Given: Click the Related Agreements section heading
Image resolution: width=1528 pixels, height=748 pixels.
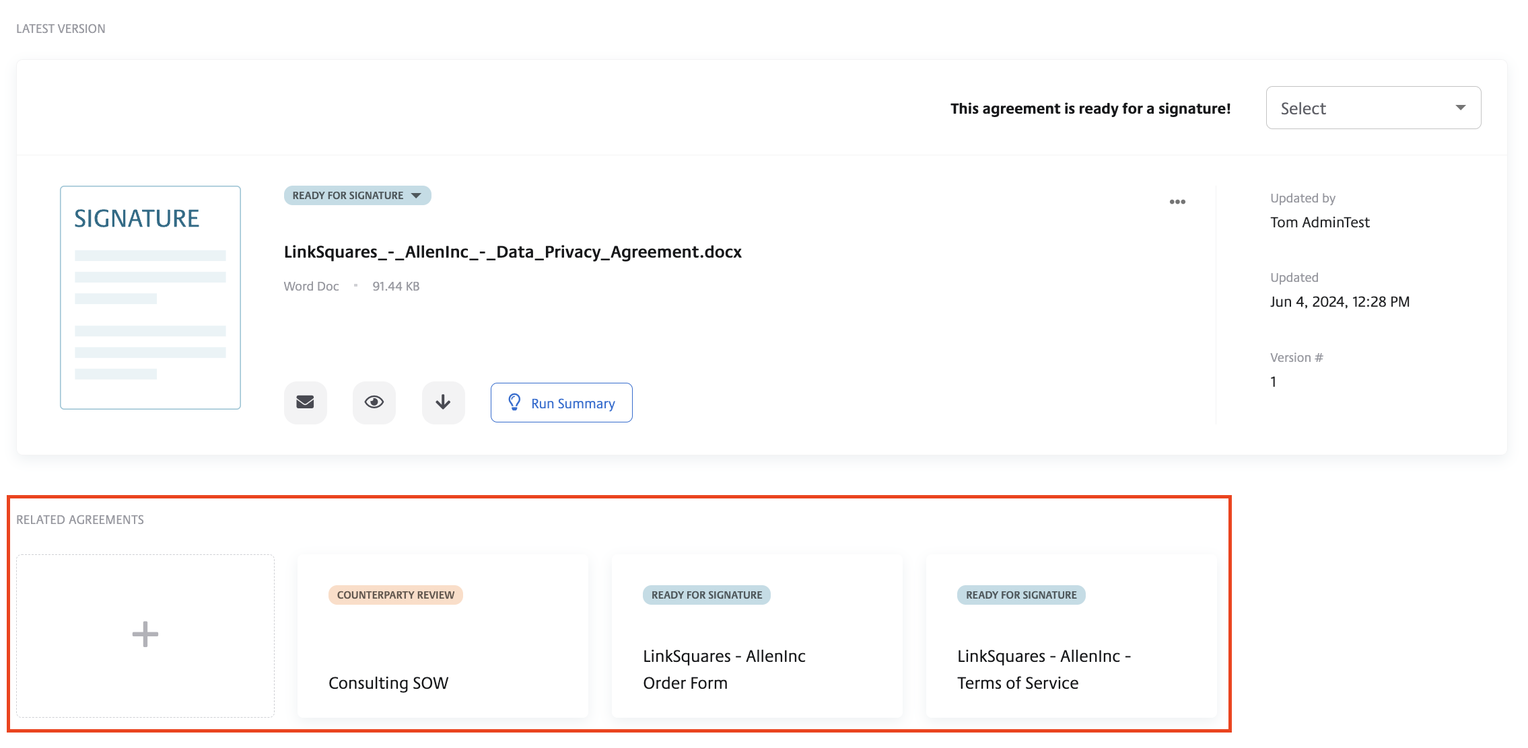Looking at the screenshot, I should tap(80, 519).
